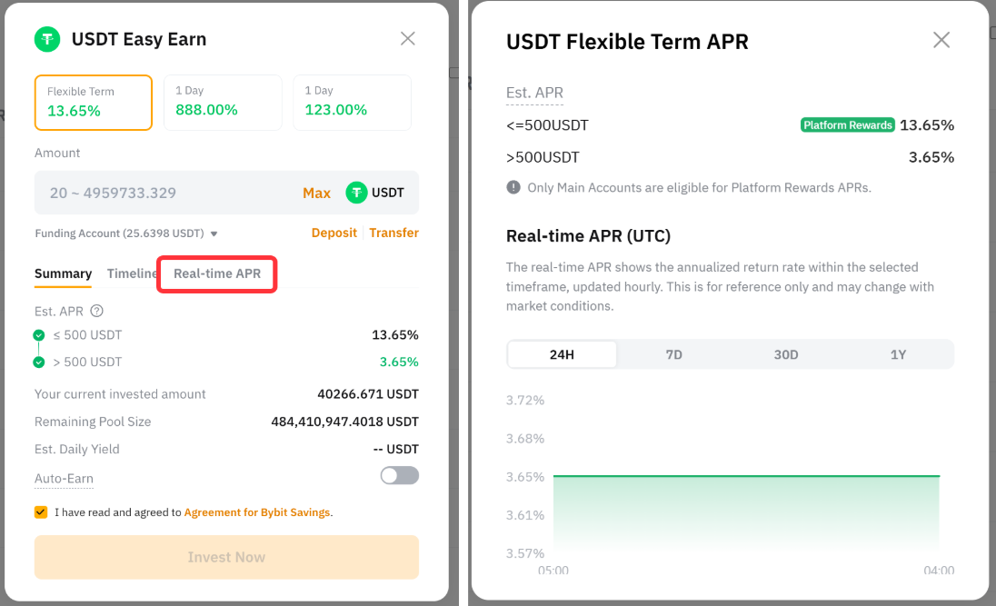Open the Real-time APR tab

point(217,273)
